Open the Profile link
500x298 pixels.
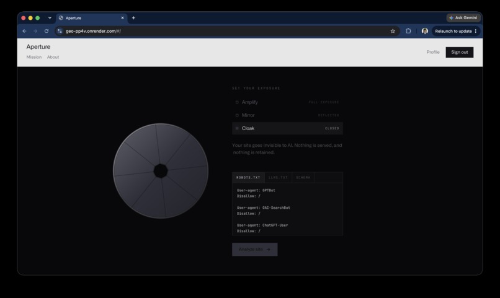tap(433, 52)
